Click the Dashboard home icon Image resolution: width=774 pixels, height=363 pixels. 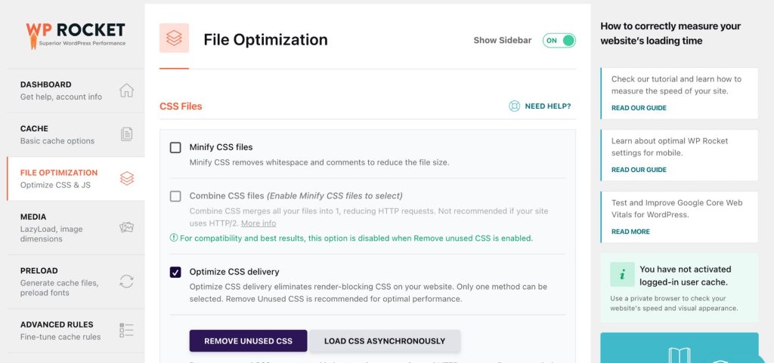[x=126, y=91]
